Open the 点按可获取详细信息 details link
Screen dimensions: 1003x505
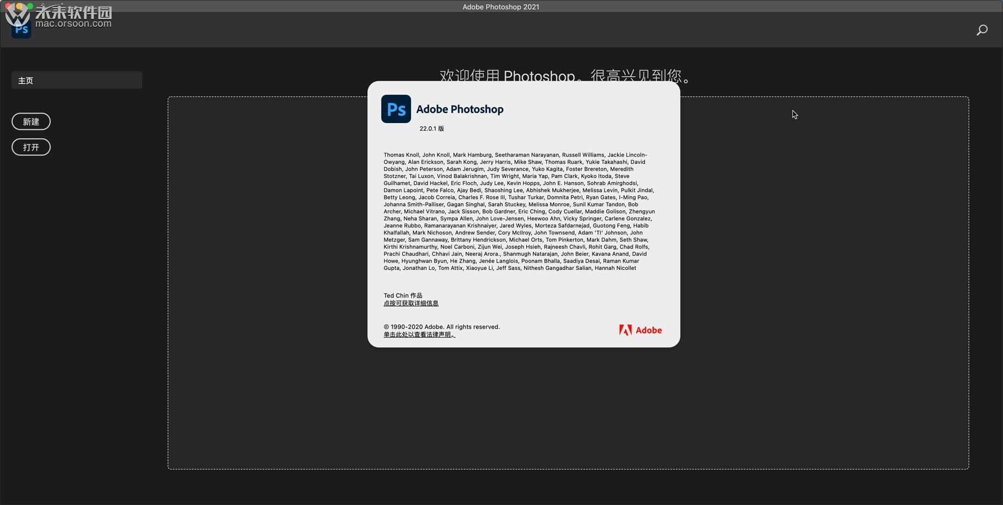pos(411,303)
